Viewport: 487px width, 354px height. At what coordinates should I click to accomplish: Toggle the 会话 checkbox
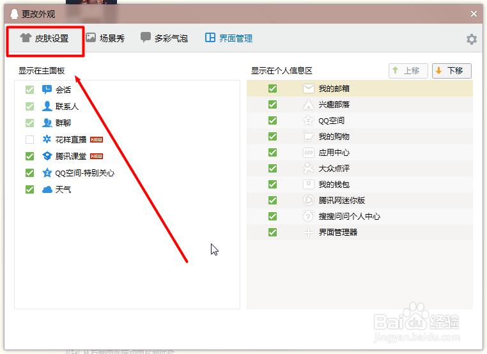[30, 89]
